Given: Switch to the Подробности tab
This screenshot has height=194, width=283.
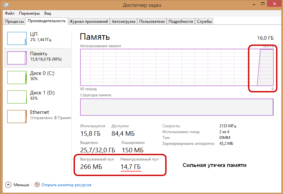Looking at the screenshot, I should click(x=181, y=21).
